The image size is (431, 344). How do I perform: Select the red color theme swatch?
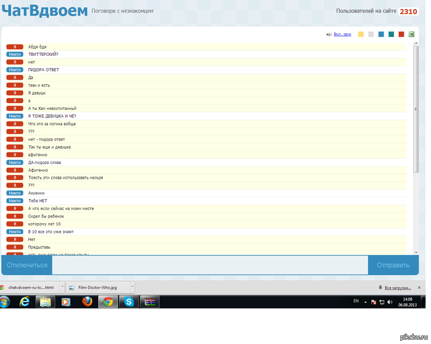coord(401,34)
